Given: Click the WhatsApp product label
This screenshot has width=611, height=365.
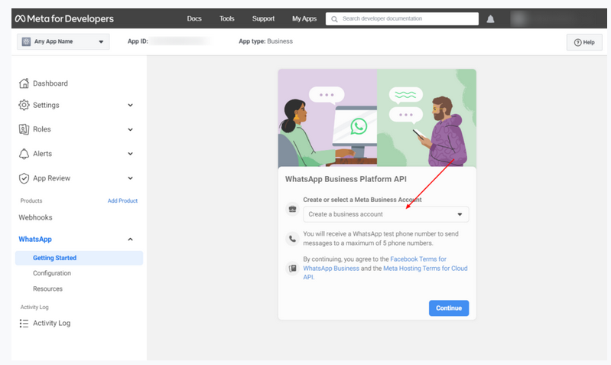Looking at the screenshot, I should pos(35,239).
